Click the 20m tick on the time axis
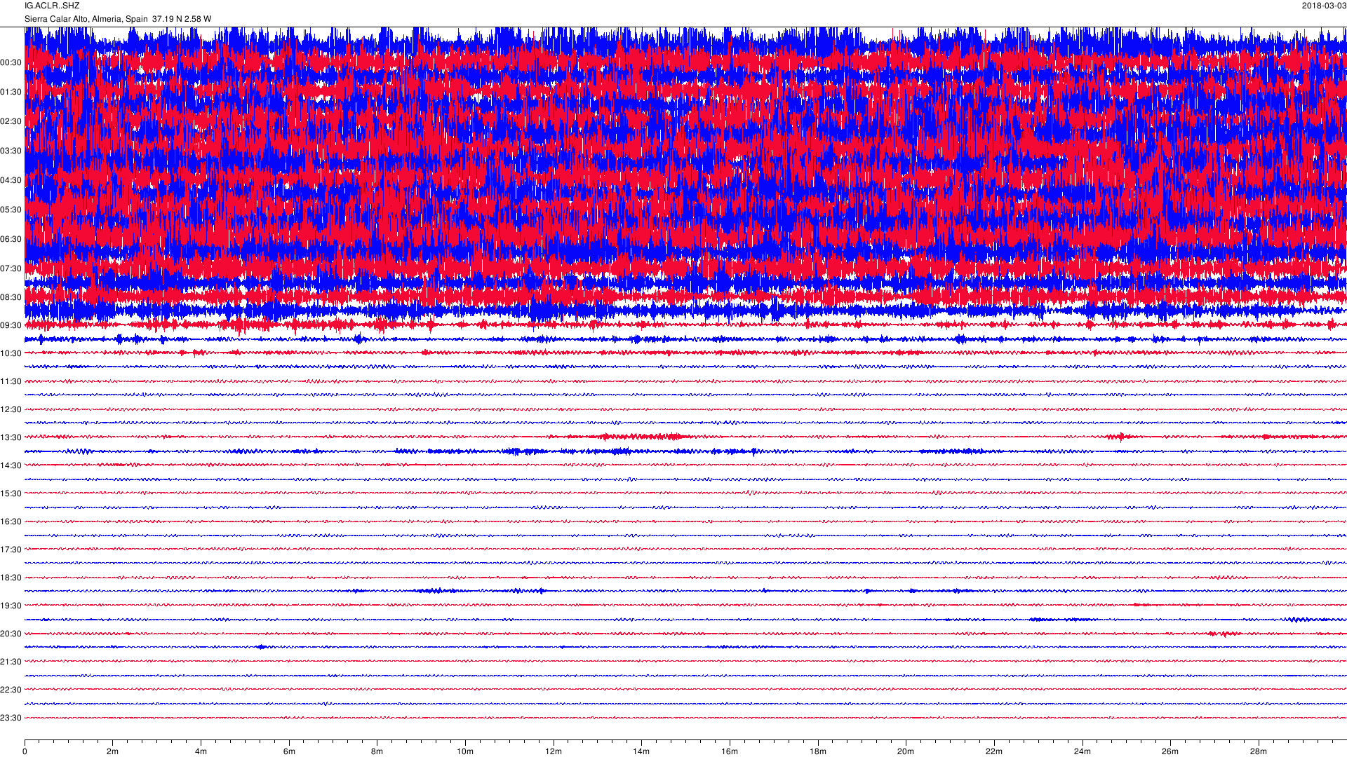Image resolution: width=1347 pixels, height=757 pixels. [x=906, y=752]
